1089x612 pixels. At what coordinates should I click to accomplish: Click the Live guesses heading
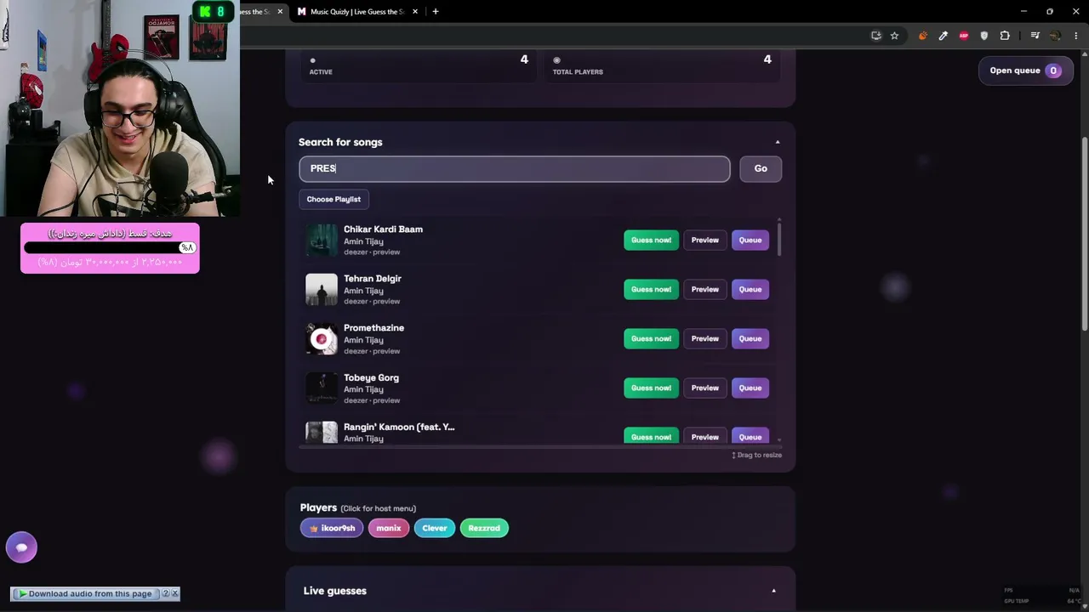tap(335, 591)
